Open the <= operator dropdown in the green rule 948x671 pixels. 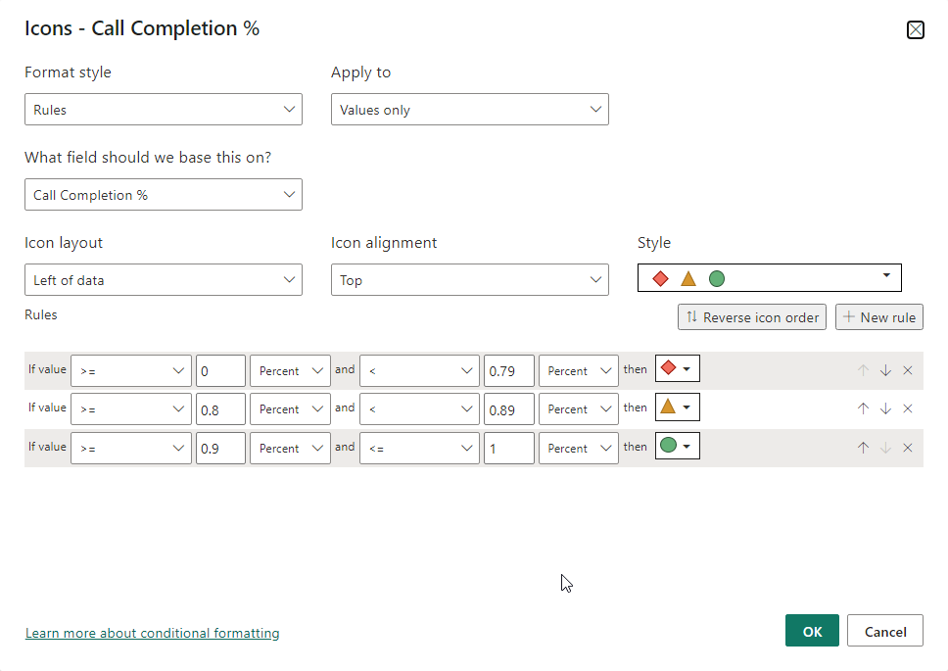point(419,448)
